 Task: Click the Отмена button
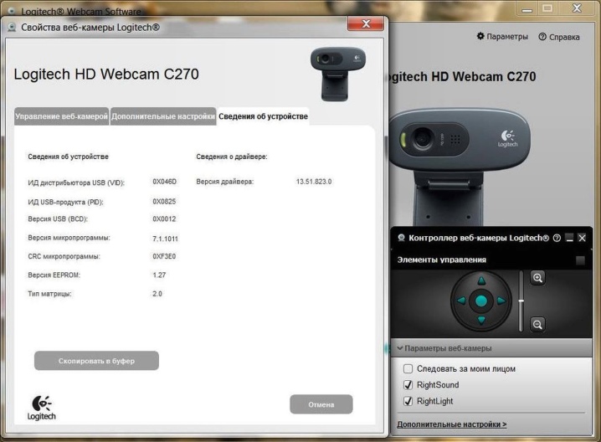(321, 404)
